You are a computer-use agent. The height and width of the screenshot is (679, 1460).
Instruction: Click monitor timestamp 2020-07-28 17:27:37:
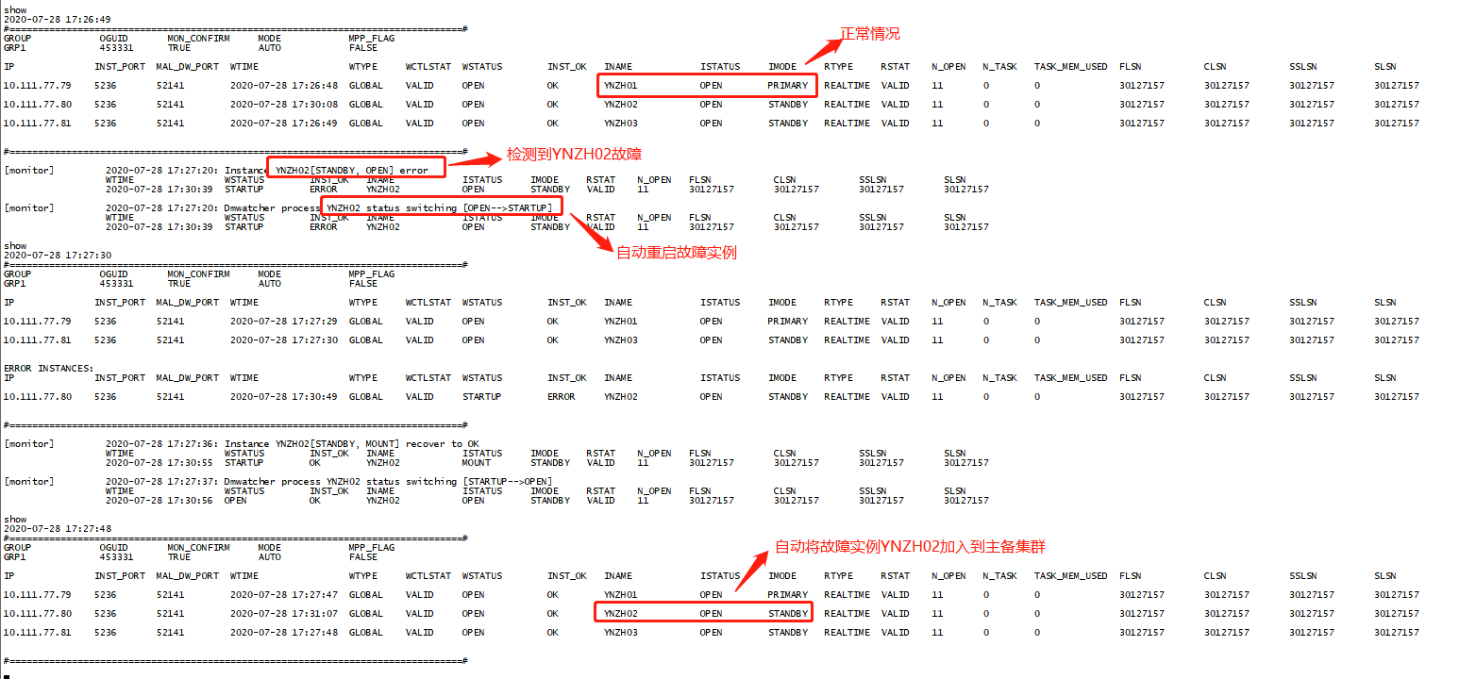point(162,482)
